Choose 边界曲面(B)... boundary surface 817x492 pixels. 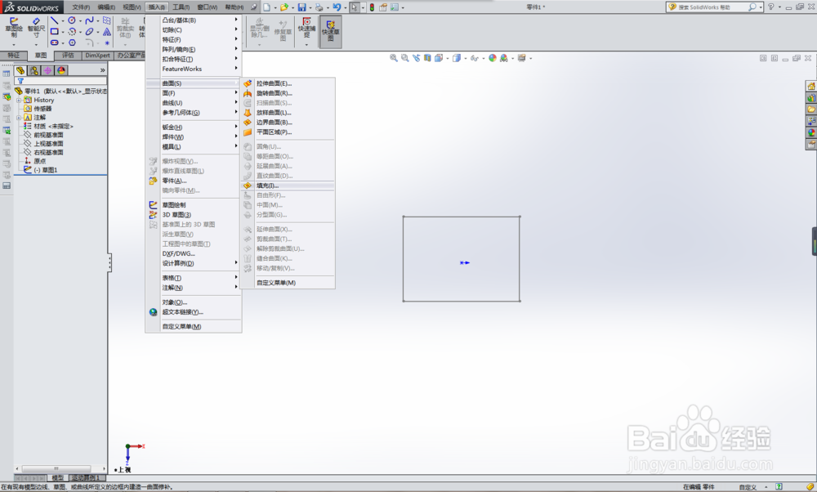click(x=288, y=123)
